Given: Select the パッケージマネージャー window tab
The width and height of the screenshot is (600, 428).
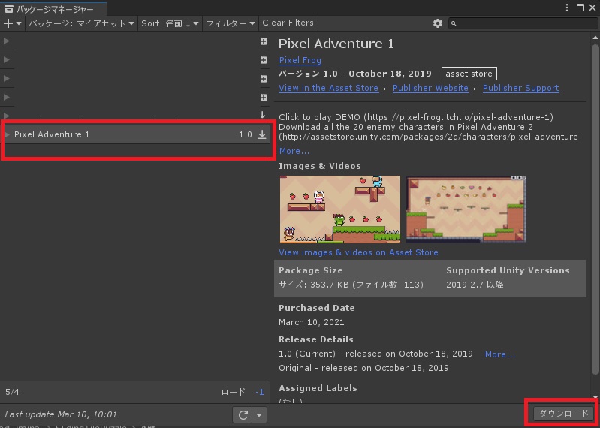Looking at the screenshot, I should (x=53, y=8).
